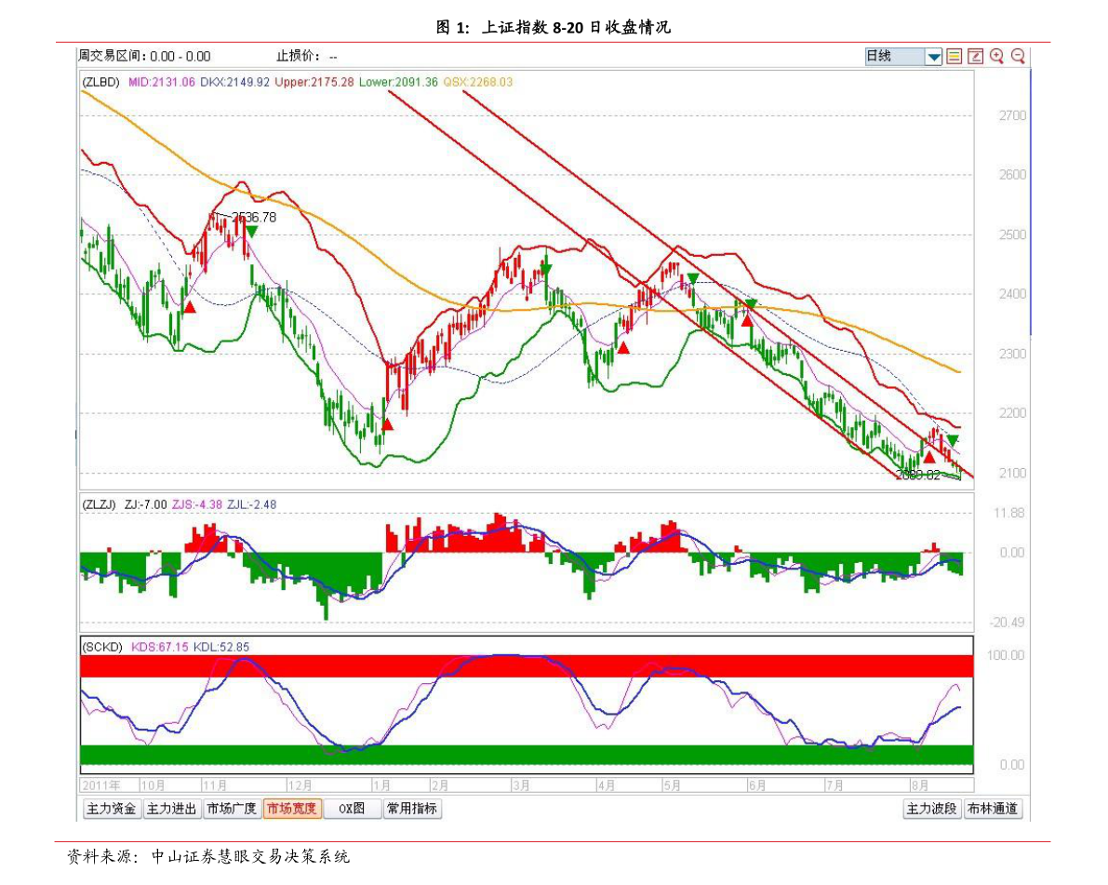The image size is (1108, 885).
Task: Select the highlighted 市场宽度 tab
Action: click(292, 809)
